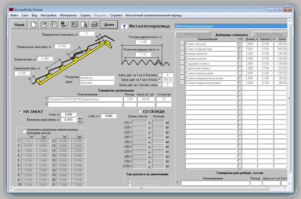
Task: Click the new blank document icon
Action: pyautogui.click(x=33, y=25)
